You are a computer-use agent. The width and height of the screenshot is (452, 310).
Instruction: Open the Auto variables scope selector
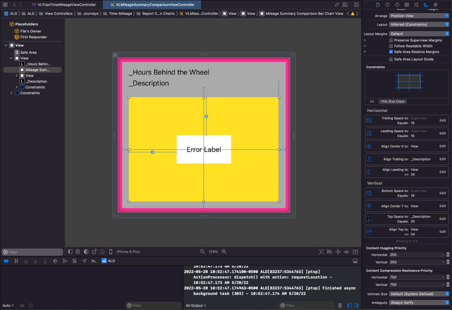coord(8,305)
